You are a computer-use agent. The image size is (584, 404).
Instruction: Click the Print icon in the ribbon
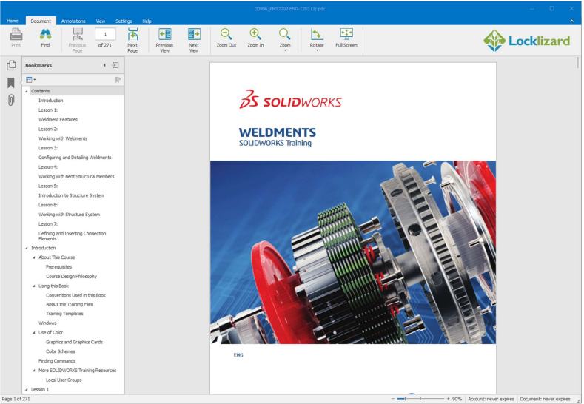16,34
